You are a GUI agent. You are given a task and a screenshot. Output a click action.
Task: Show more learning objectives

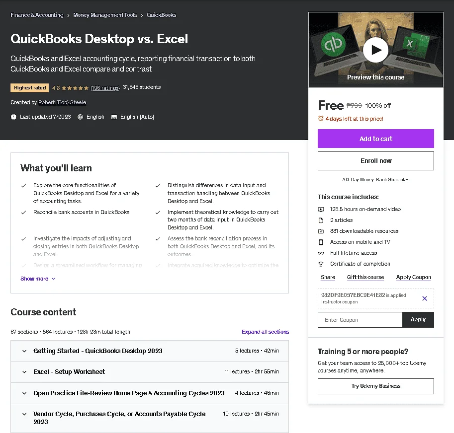pyautogui.click(x=38, y=279)
